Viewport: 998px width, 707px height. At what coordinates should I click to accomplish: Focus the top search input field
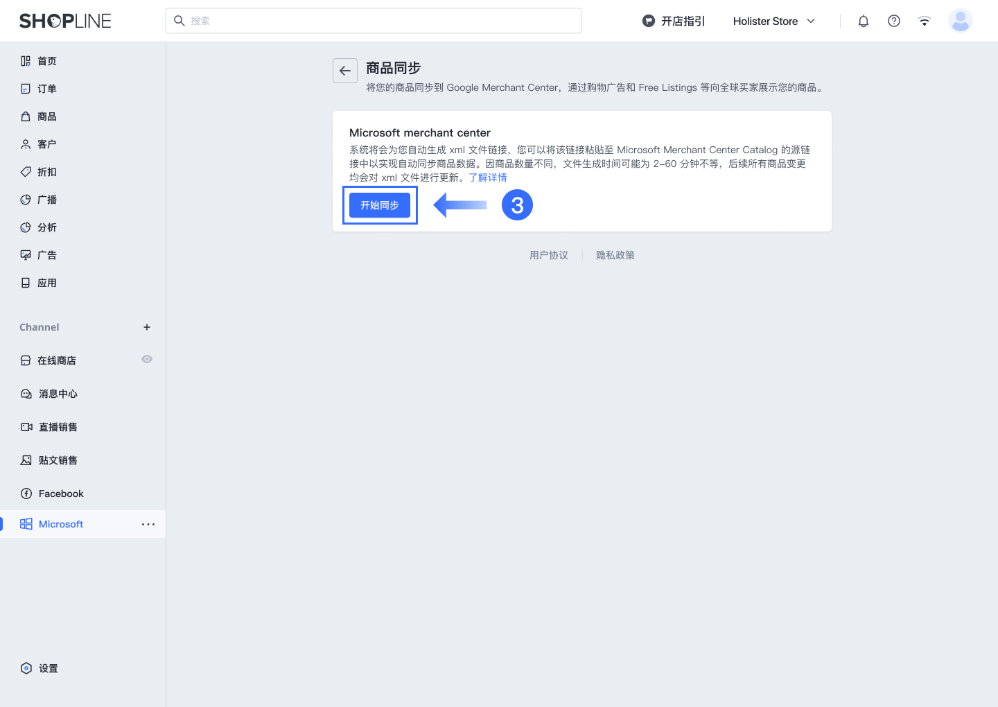[x=374, y=21]
